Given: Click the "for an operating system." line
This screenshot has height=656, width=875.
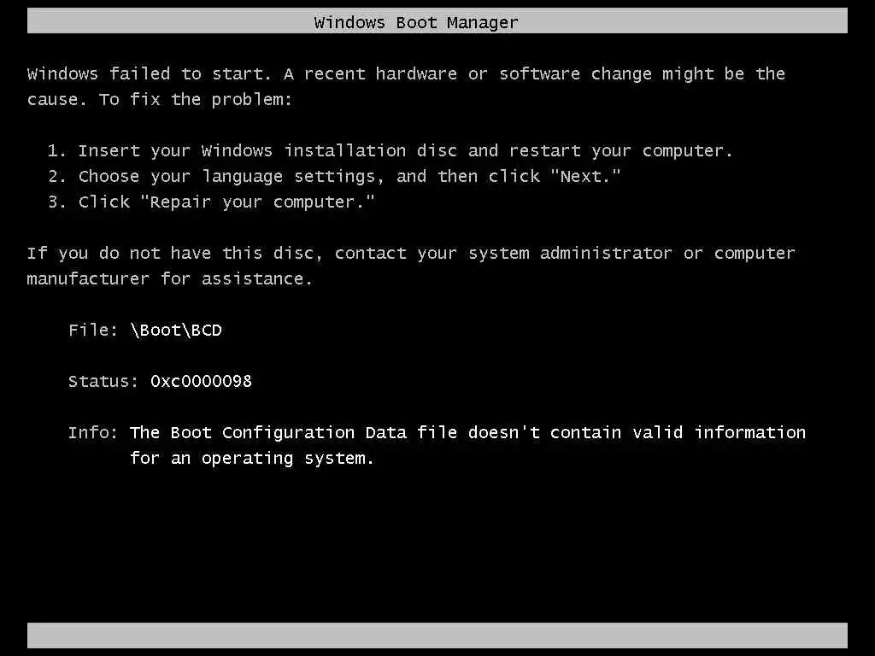Looking at the screenshot, I should point(252,459).
